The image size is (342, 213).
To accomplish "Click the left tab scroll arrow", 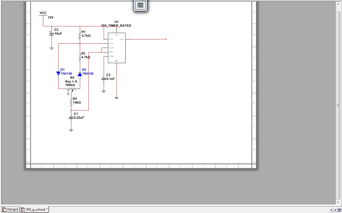I will pyautogui.click(x=331, y=210).
